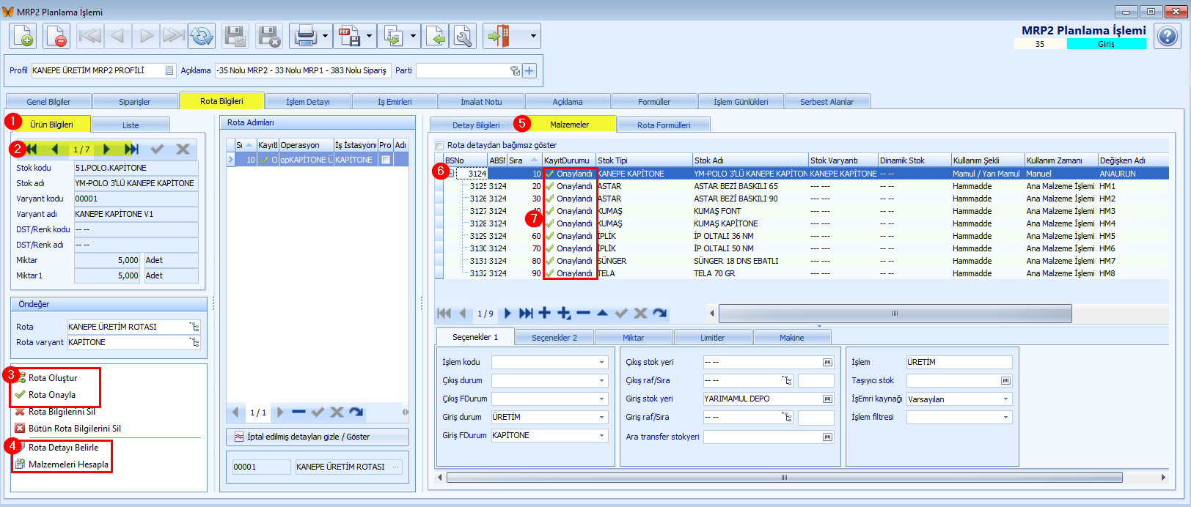Click Bütün Rota Bilgilerini Sil

tap(75, 429)
